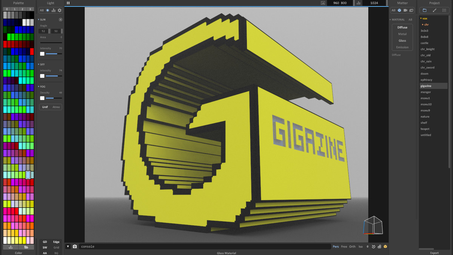Switch to palette tab 2
The height and width of the screenshot is (255, 453).
click(x=22, y=9)
